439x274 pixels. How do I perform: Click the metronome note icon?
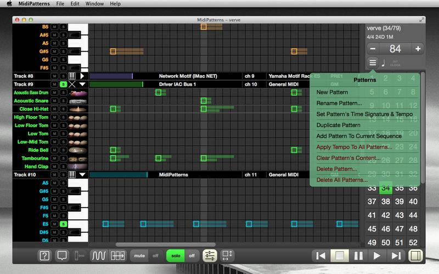click(x=383, y=62)
